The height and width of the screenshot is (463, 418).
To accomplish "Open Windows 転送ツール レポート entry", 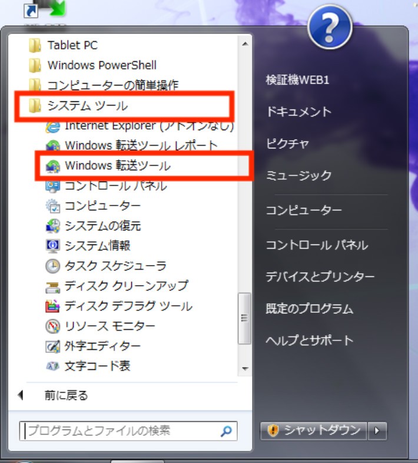I will [141, 145].
